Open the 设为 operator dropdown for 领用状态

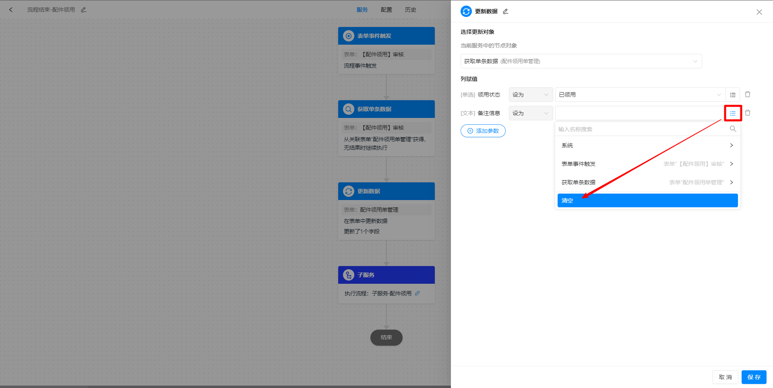point(530,95)
